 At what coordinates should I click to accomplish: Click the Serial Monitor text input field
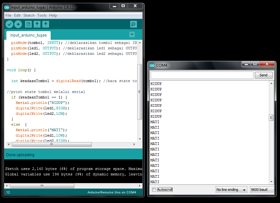pyautogui.click(x=201, y=75)
